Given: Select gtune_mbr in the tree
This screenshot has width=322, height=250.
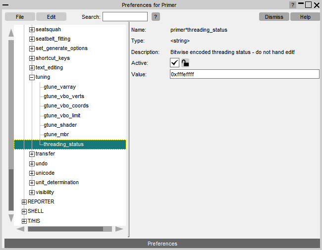Looking at the screenshot, I should pyautogui.click(x=56, y=135).
